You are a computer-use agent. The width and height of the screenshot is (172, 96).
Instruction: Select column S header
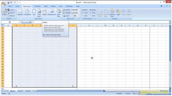154,26
